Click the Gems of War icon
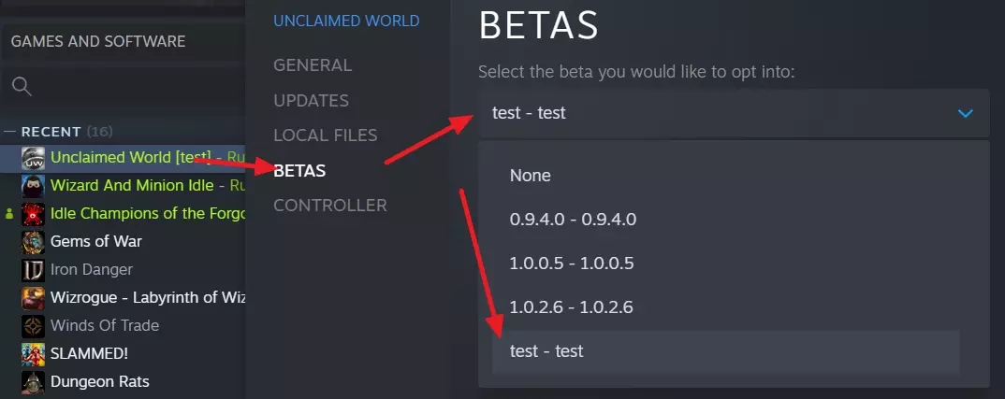1005x399 pixels. tap(33, 242)
